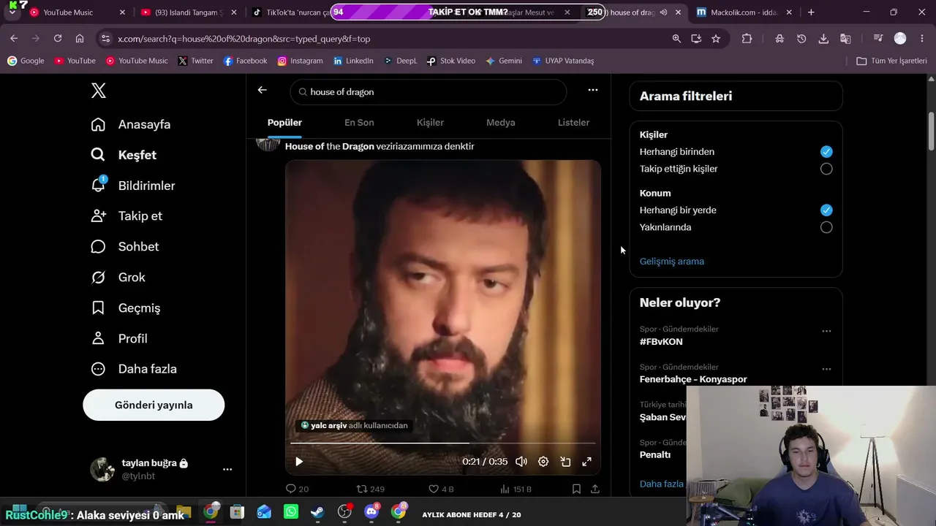Click the address bar URL

click(244, 39)
